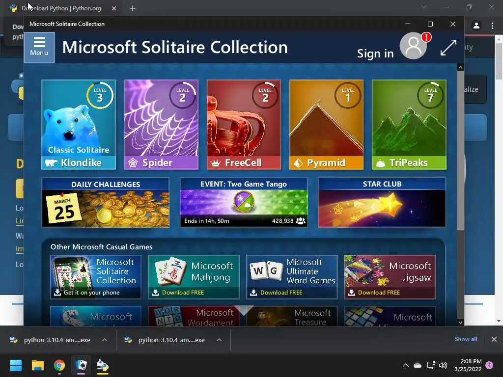The image size is (503, 377).
Task: Click the Solitaire vertical scrollbar thumb
Action: pyautogui.click(x=460, y=151)
